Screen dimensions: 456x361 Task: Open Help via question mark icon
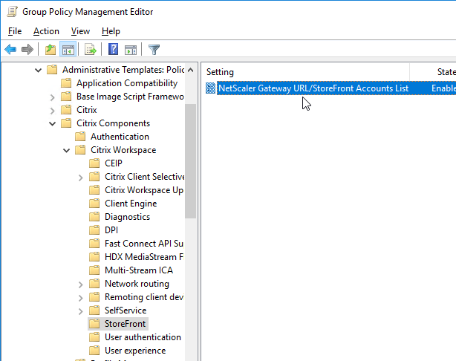113,49
